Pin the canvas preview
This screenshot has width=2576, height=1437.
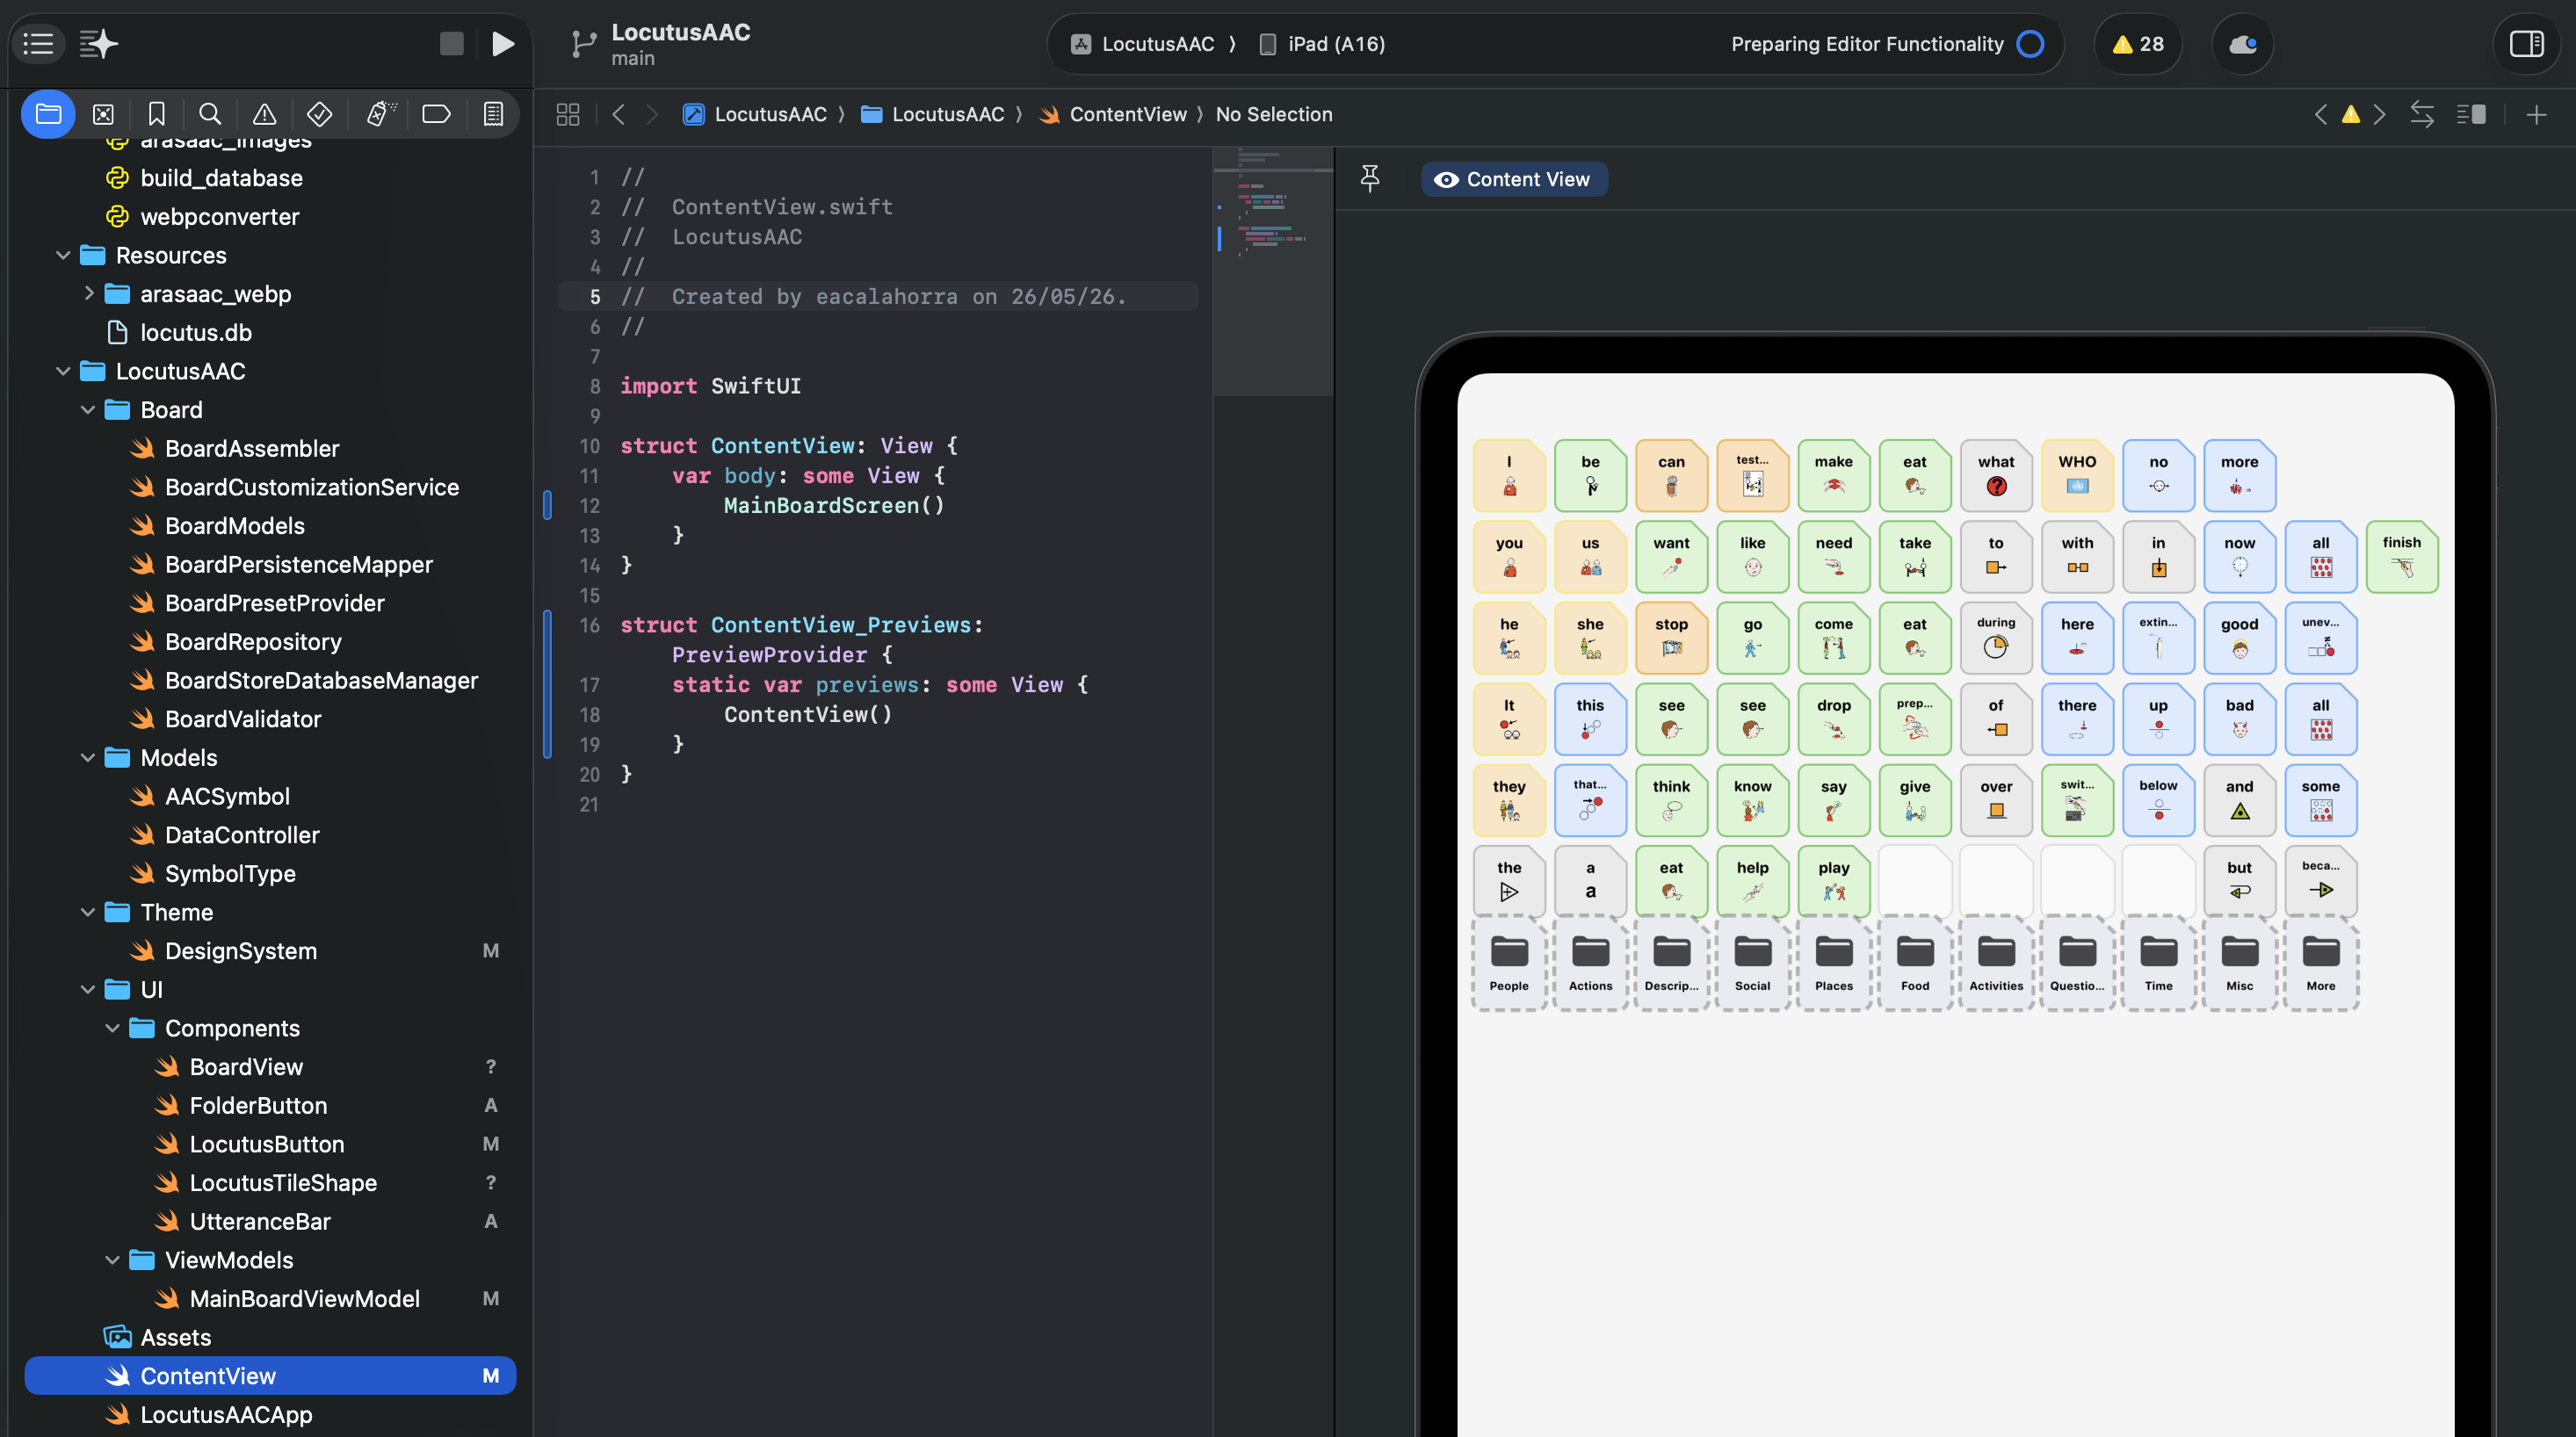click(x=1370, y=179)
